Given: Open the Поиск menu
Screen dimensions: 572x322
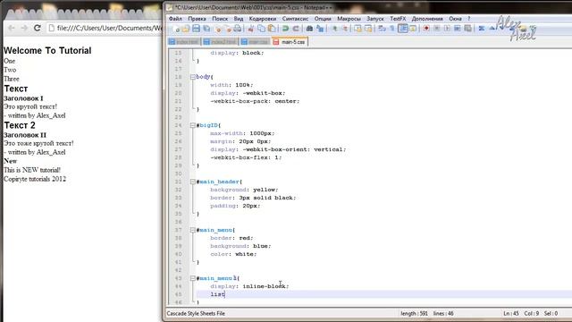Looking at the screenshot, I should [220, 19].
